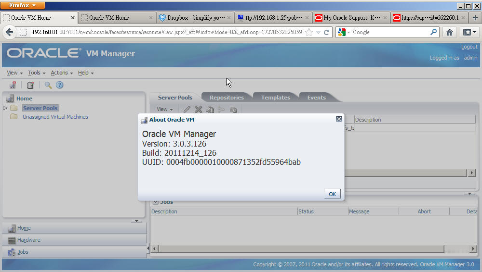Click the navigation pane collapse arrow
The image size is (482, 272).
[136, 221]
